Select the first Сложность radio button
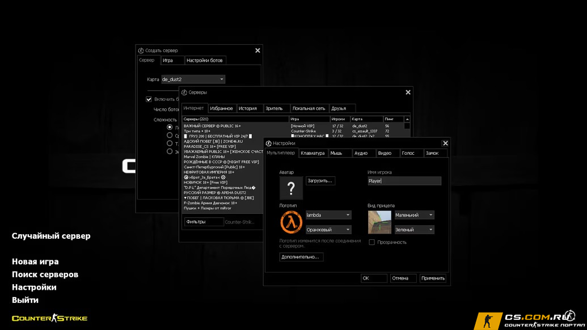 tap(170, 127)
